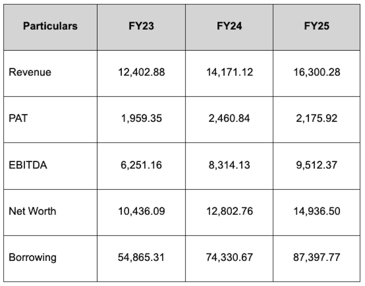Click the PAT row label
Image resolution: width=365 pixels, height=286 pixels.
(18, 118)
